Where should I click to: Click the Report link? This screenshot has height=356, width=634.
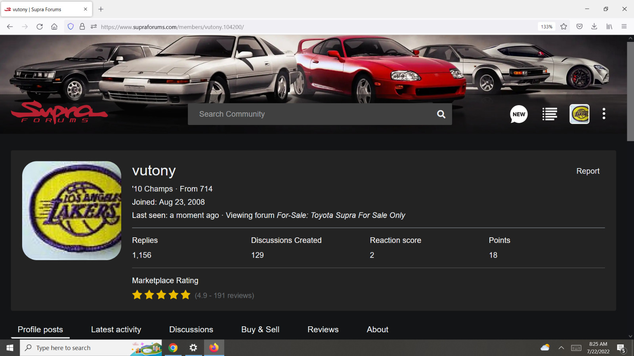(x=588, y=171)
